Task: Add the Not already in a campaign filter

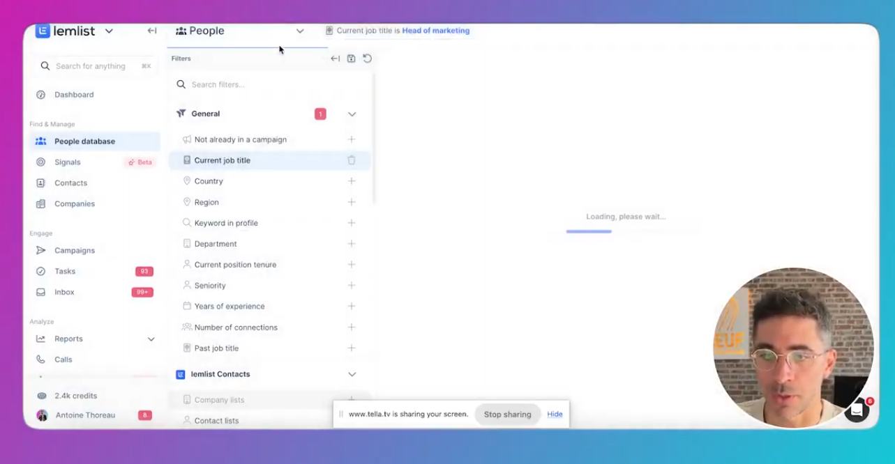Action: [352, 140]
